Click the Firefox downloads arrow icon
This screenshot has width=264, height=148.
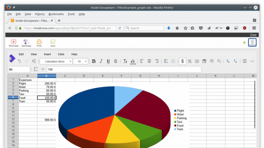coord(169,28)
